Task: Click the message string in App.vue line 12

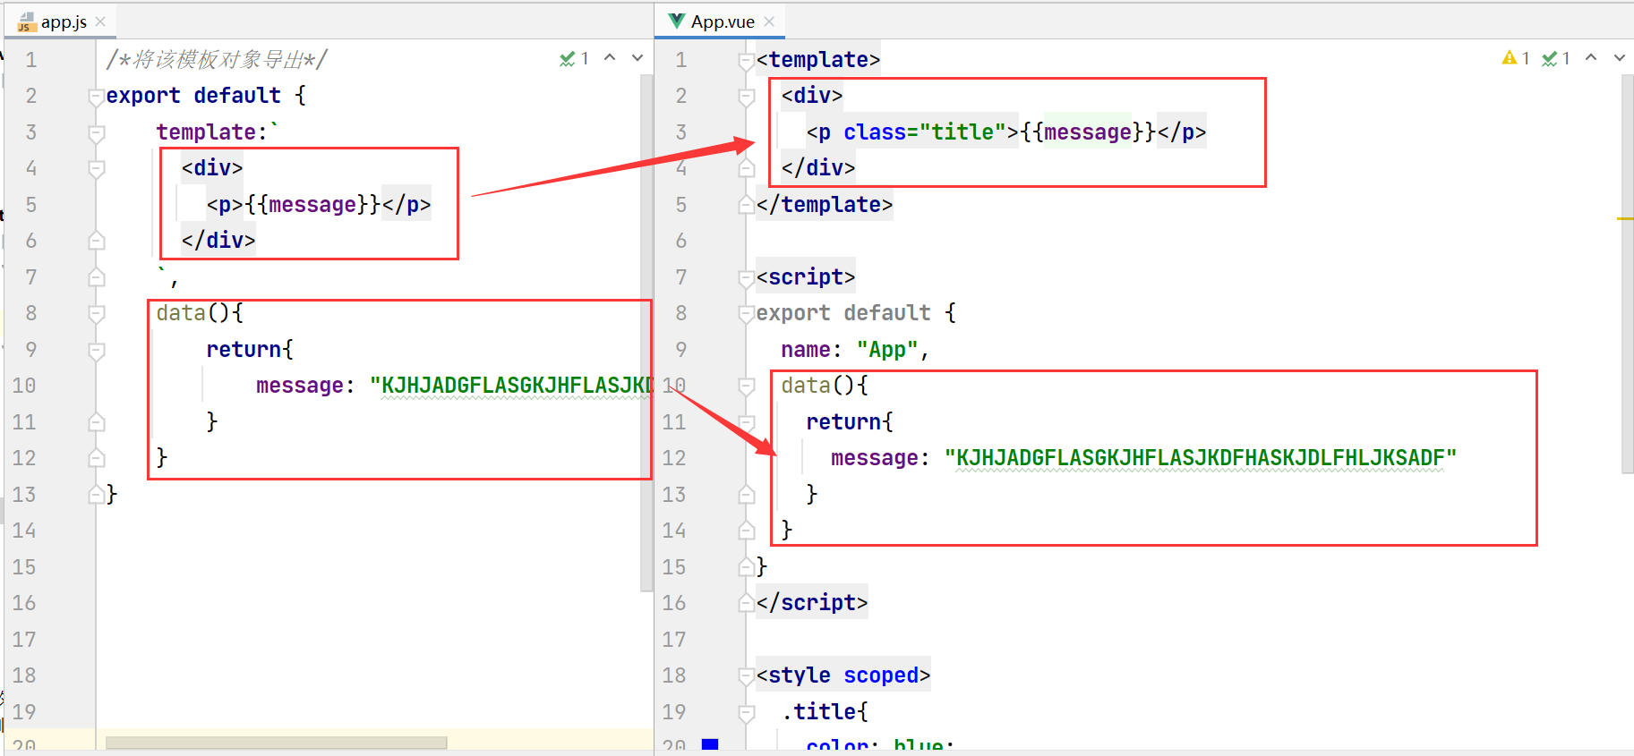Action: click(x=1201, y=458)
